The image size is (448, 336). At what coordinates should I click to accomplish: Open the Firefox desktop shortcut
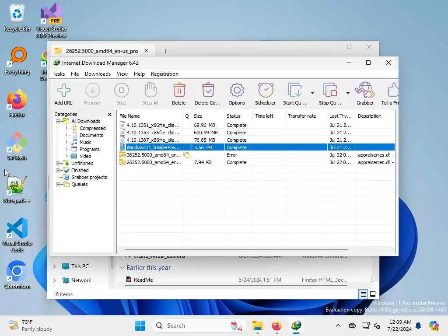point(17,104)
